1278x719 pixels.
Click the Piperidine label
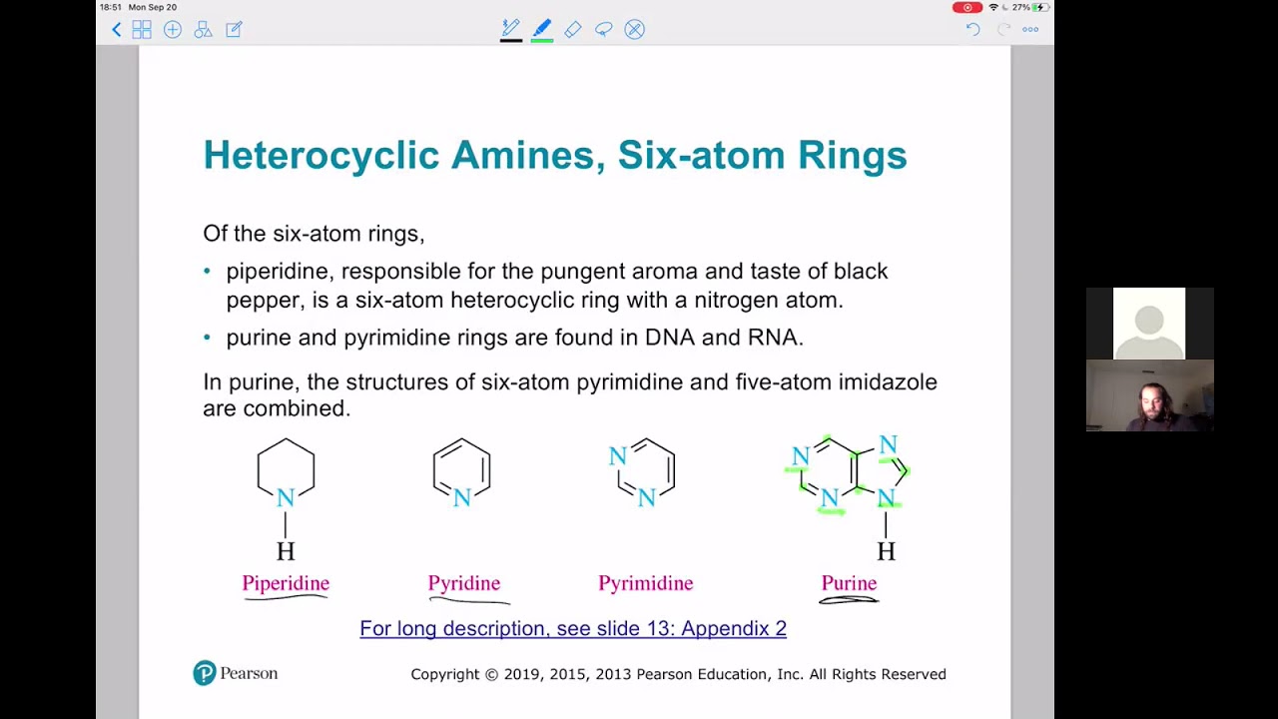[x=286, y=583]
